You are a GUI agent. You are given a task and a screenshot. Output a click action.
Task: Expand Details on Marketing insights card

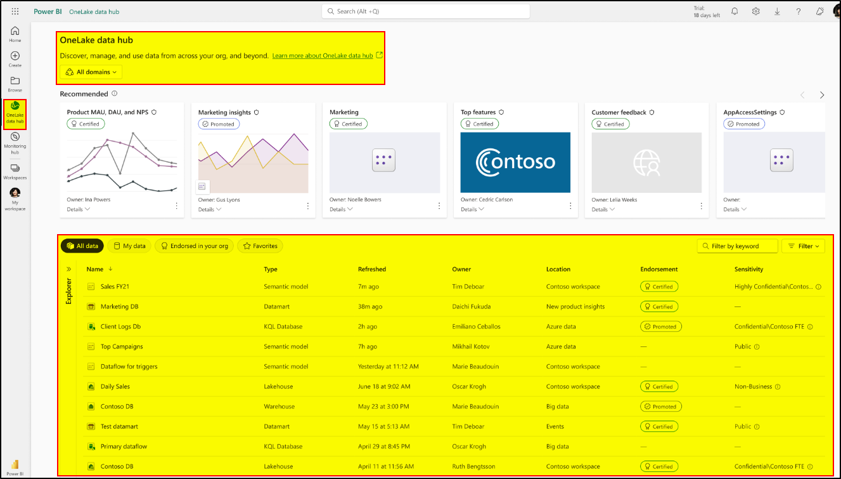(210, 209)
